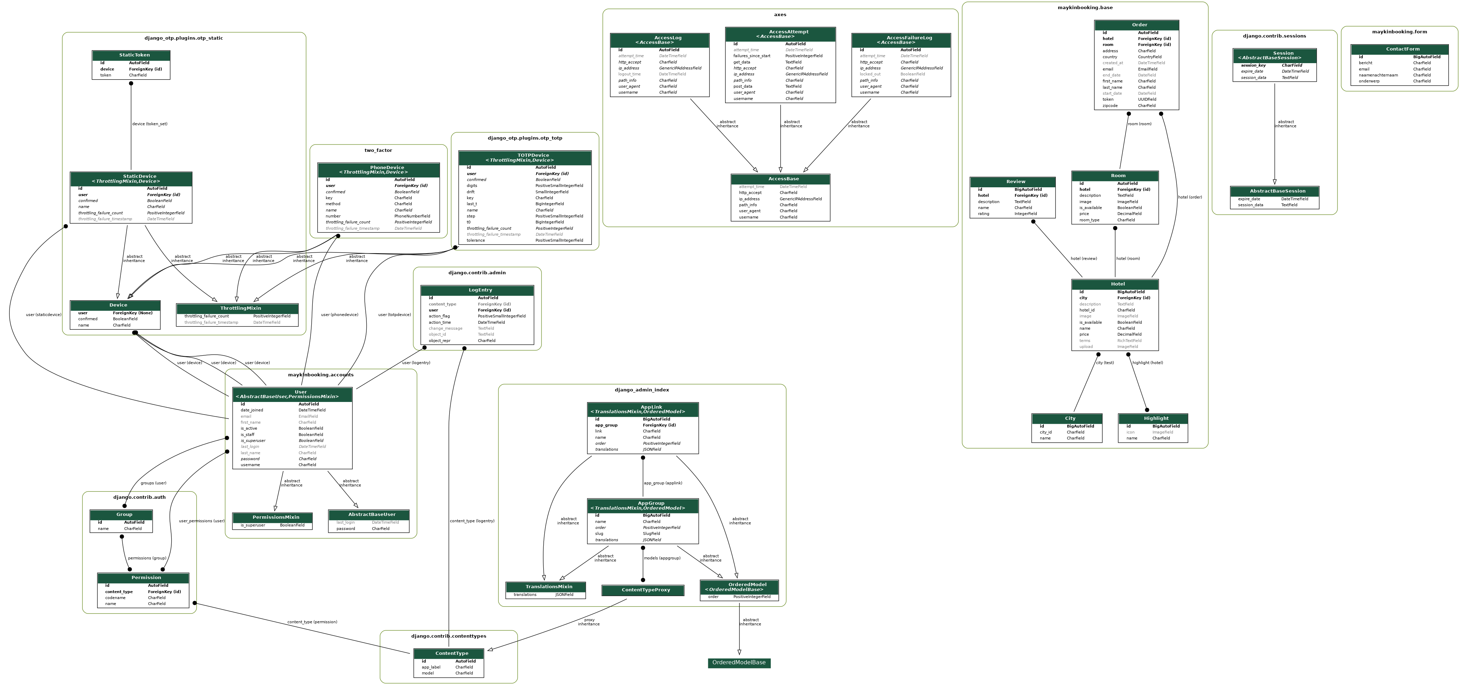Select the StaticDevice model title

(131, 179)
